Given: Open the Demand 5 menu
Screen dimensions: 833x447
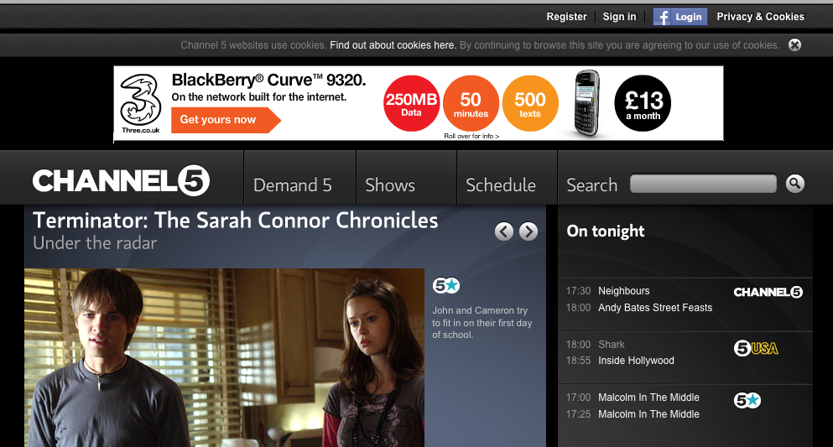Looking at the screenshot, I should tap(293, 185).
